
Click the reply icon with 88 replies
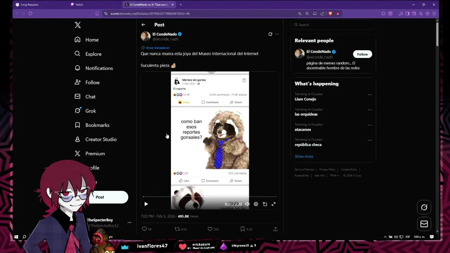tap(144, 229)
